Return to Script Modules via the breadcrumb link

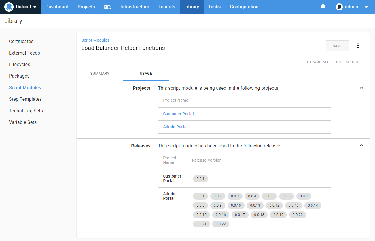[x=95, y=40]
